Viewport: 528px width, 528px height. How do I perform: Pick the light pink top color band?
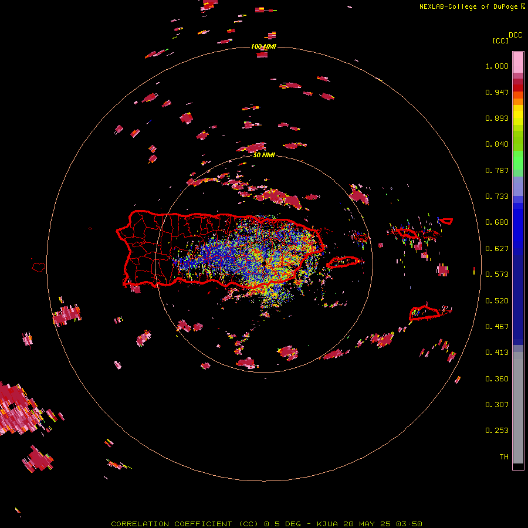518,62
